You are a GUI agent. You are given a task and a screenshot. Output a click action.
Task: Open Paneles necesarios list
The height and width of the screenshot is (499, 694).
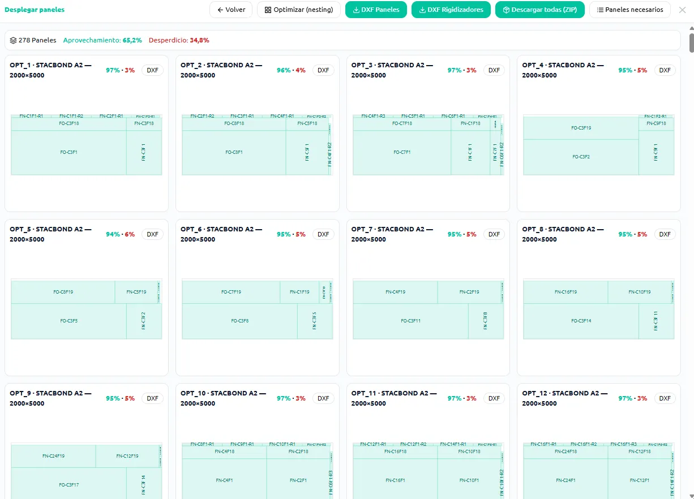630,10
